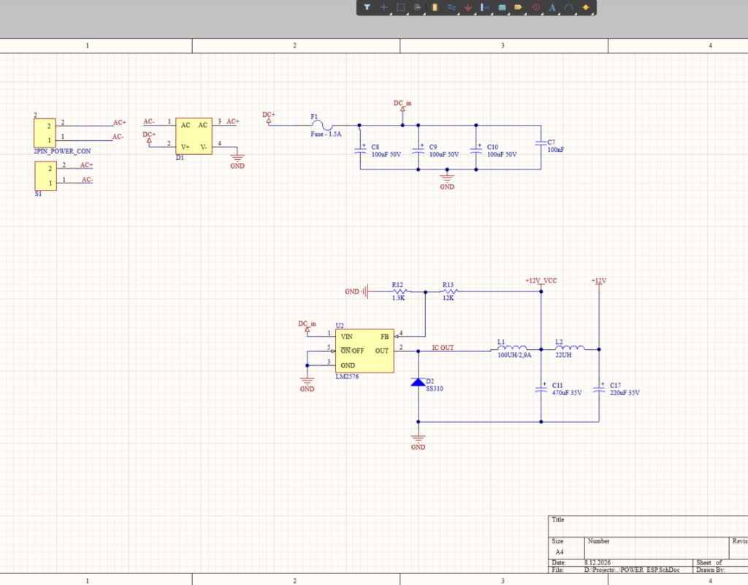Screen dimensions: 748x585
Task: Select the Place Part component tool
Action: pos(435,7)
